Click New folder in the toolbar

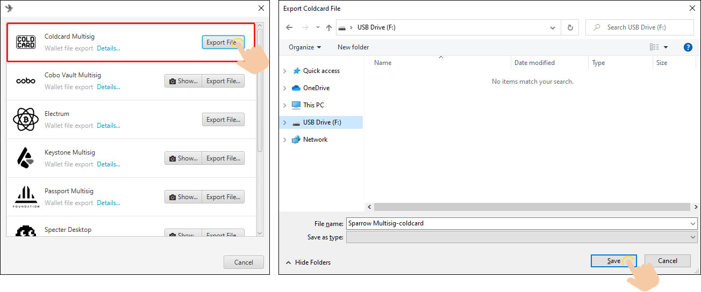[353, 47]
